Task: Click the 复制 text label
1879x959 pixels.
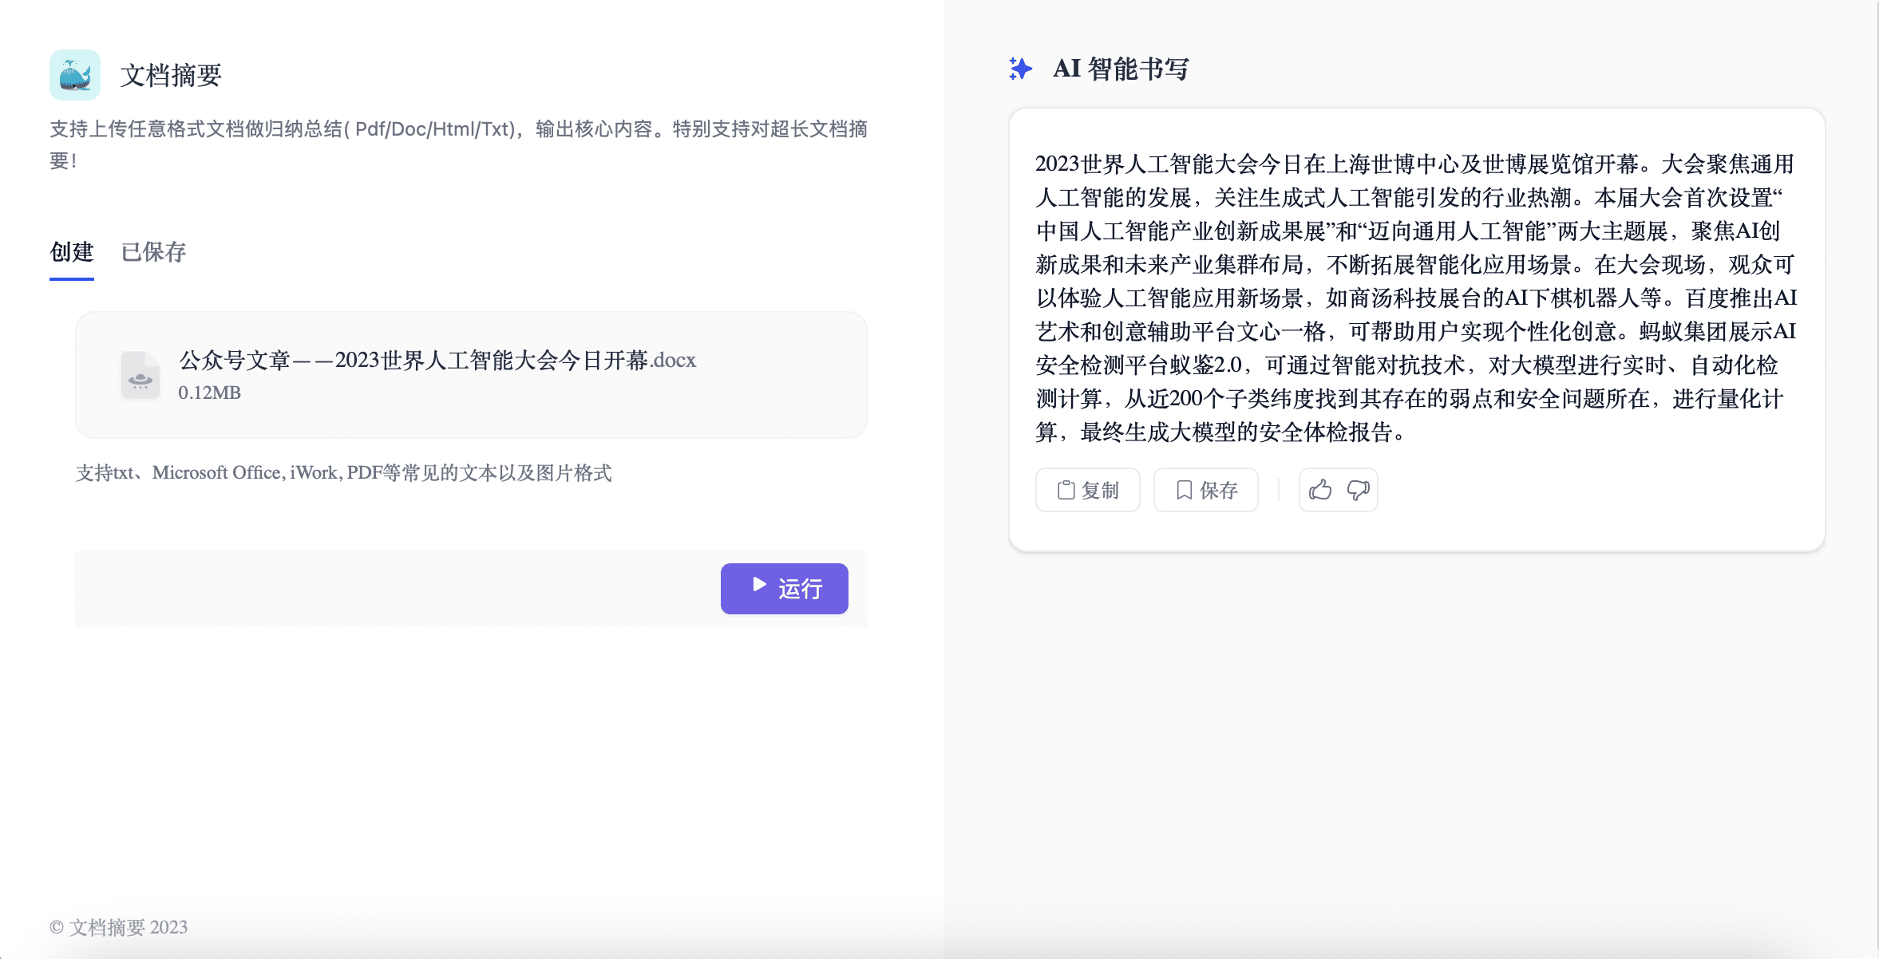Action: click(x=1100, y=490)
